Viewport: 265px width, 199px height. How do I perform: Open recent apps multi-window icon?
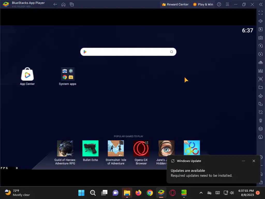point(72,4)
